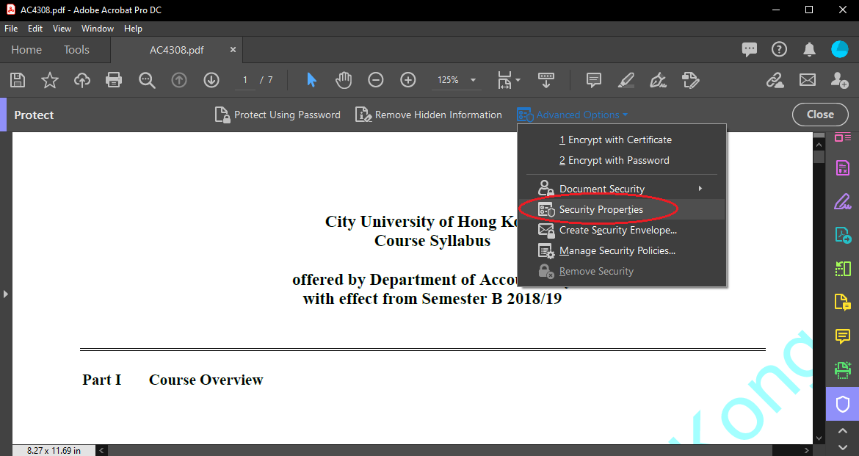Select the Hand pan tool
The image size is (859, 456).
point(343,80)
